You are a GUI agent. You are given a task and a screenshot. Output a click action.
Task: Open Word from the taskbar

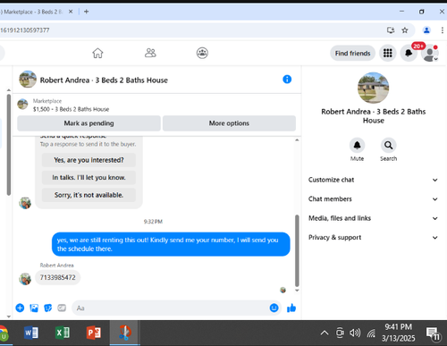31,333
